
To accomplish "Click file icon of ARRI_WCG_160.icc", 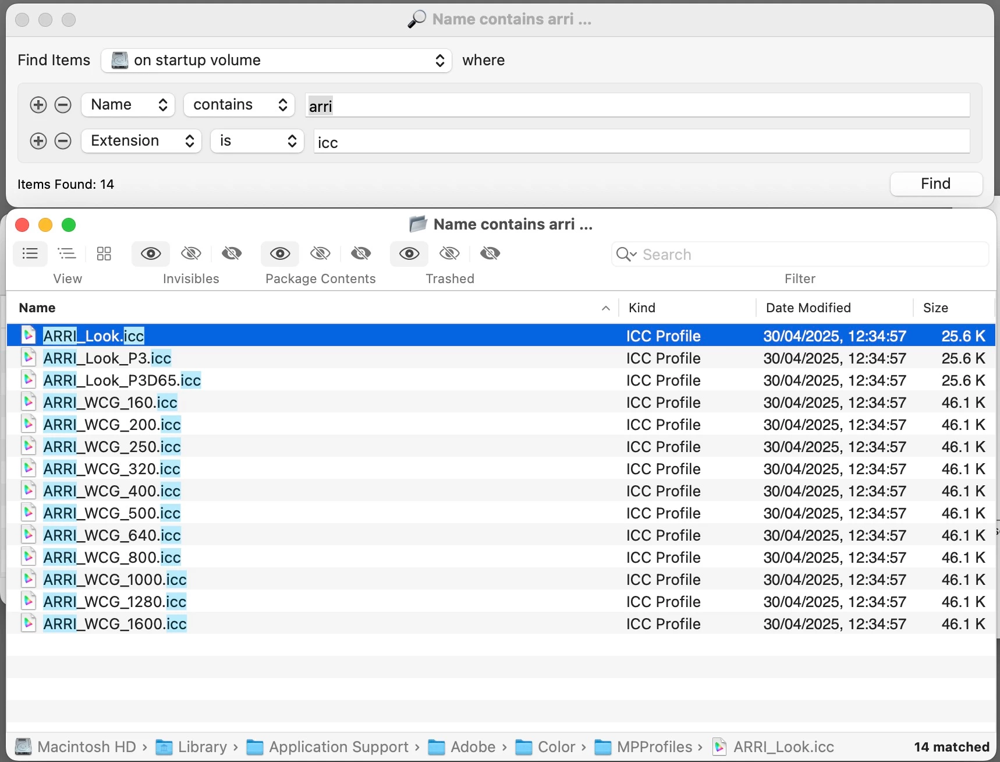I will tap(29, 401).
